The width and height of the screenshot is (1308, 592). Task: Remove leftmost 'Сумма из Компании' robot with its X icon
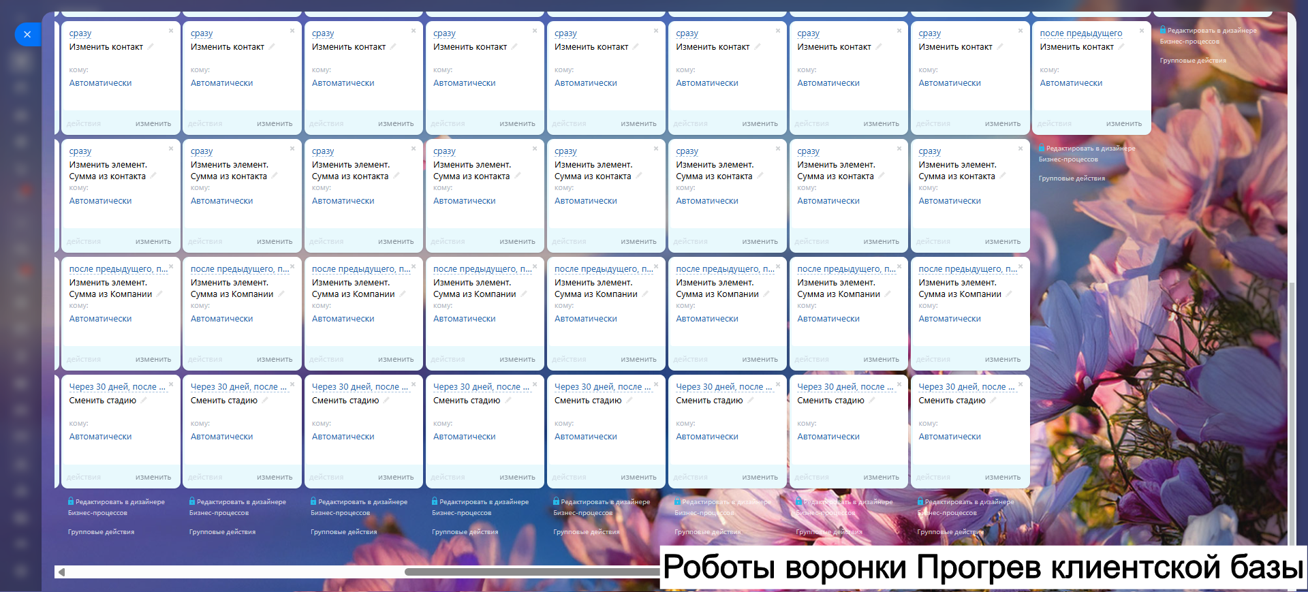[171, 266]
